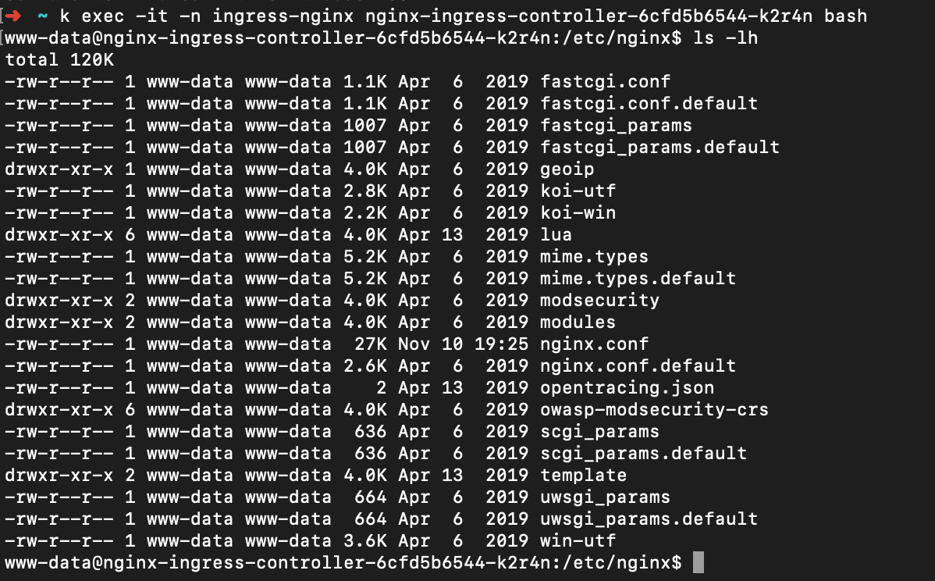Click the 'ls -lh' command text
Image resolution: width=935 pixels, height=581 pixels.
pos(725,37)
